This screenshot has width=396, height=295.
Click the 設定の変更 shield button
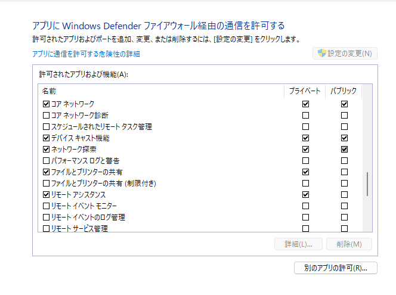345,54
